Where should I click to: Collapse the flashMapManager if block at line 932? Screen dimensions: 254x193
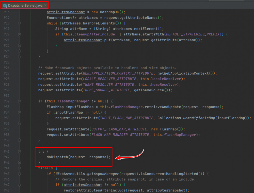(x=19, y=101)
